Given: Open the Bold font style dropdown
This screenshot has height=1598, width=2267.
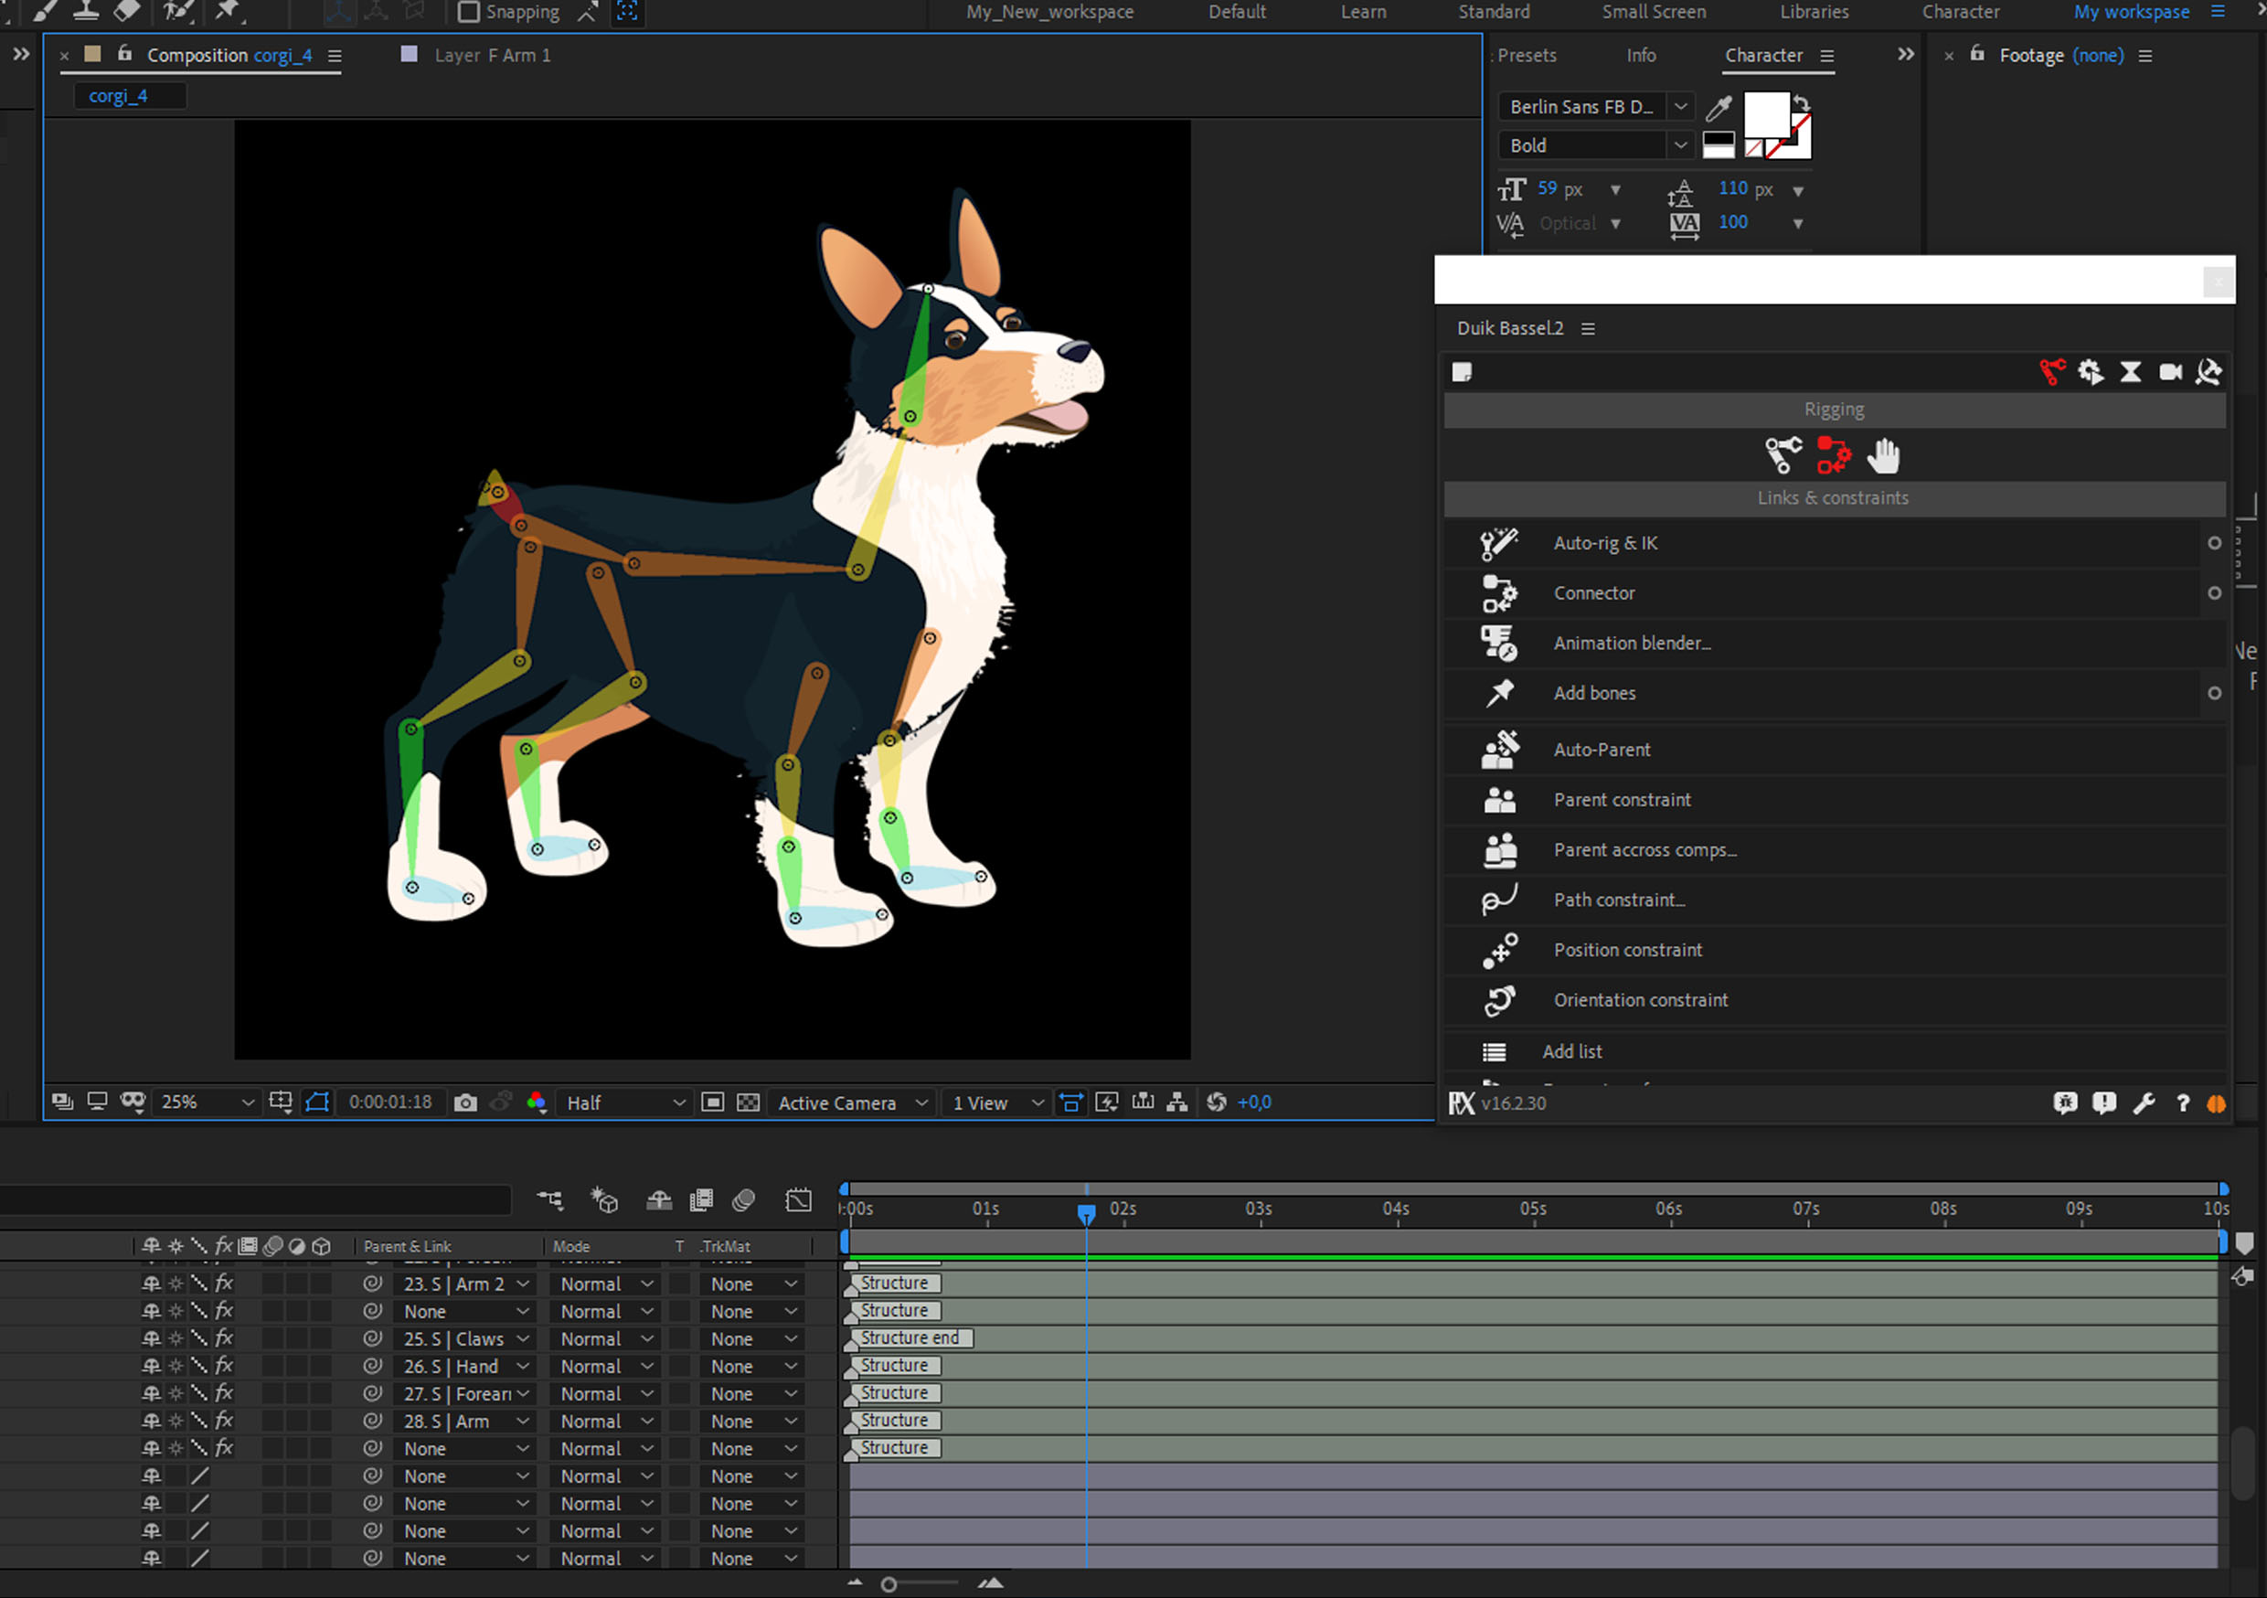Looking at the screenshot, I should click(1679, 145).
